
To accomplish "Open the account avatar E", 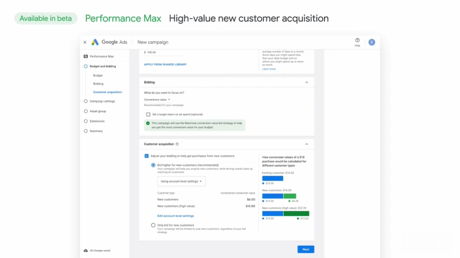I will [x=372, y=42].
